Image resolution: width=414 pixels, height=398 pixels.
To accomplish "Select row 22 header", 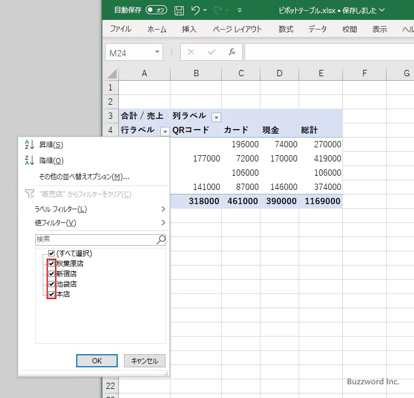I will point(110,386).
